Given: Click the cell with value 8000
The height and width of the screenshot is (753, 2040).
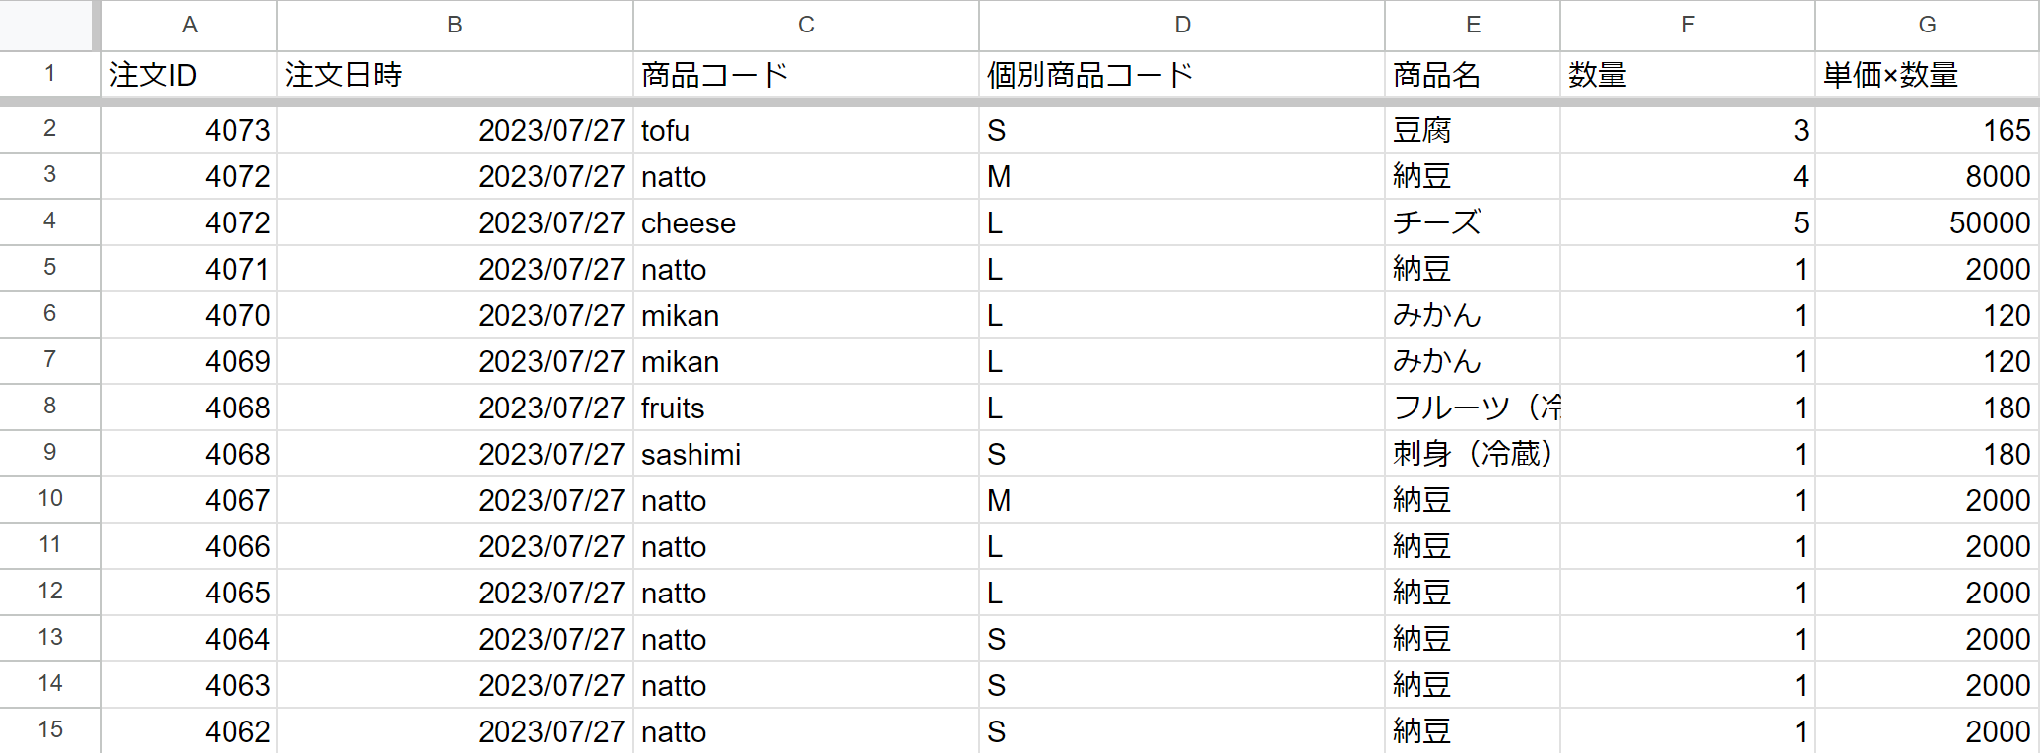Looking at the screenshot, I should (x=1927, y=176).
